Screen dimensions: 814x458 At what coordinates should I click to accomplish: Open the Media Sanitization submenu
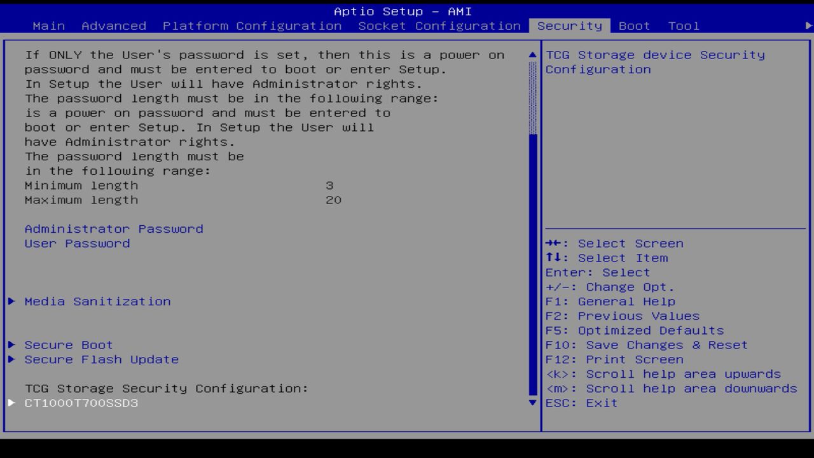click(97, 301)
